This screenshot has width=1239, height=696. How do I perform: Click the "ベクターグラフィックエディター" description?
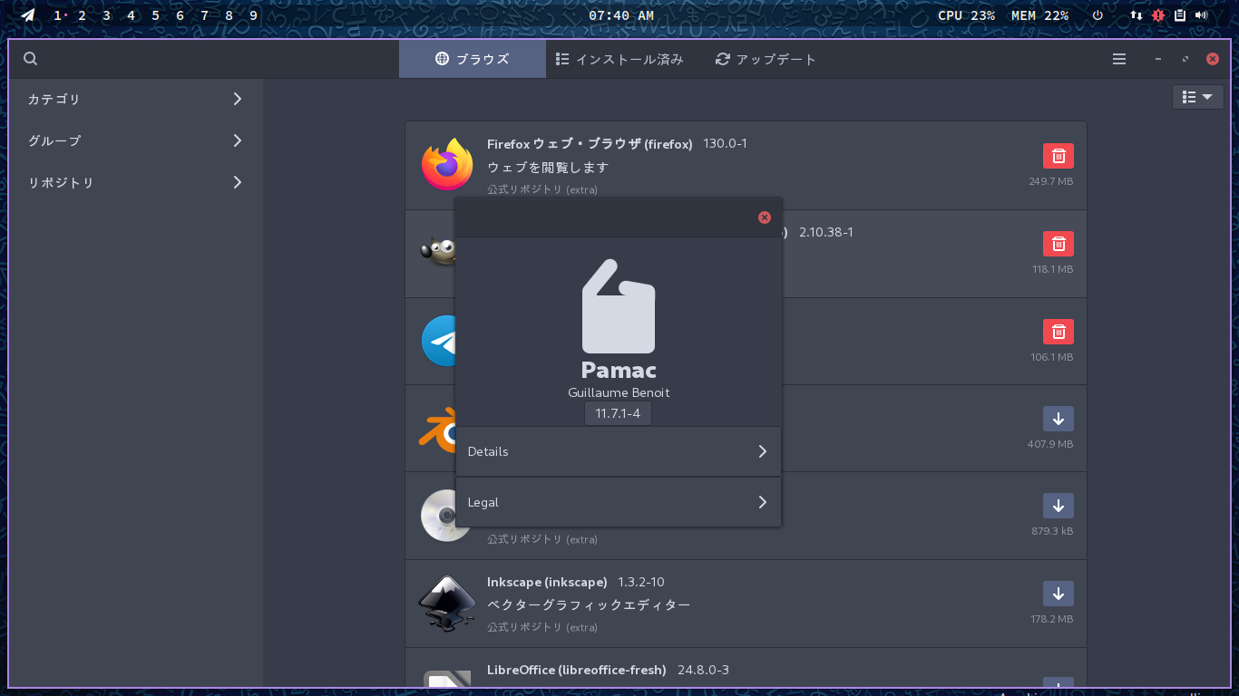point(589,605)
